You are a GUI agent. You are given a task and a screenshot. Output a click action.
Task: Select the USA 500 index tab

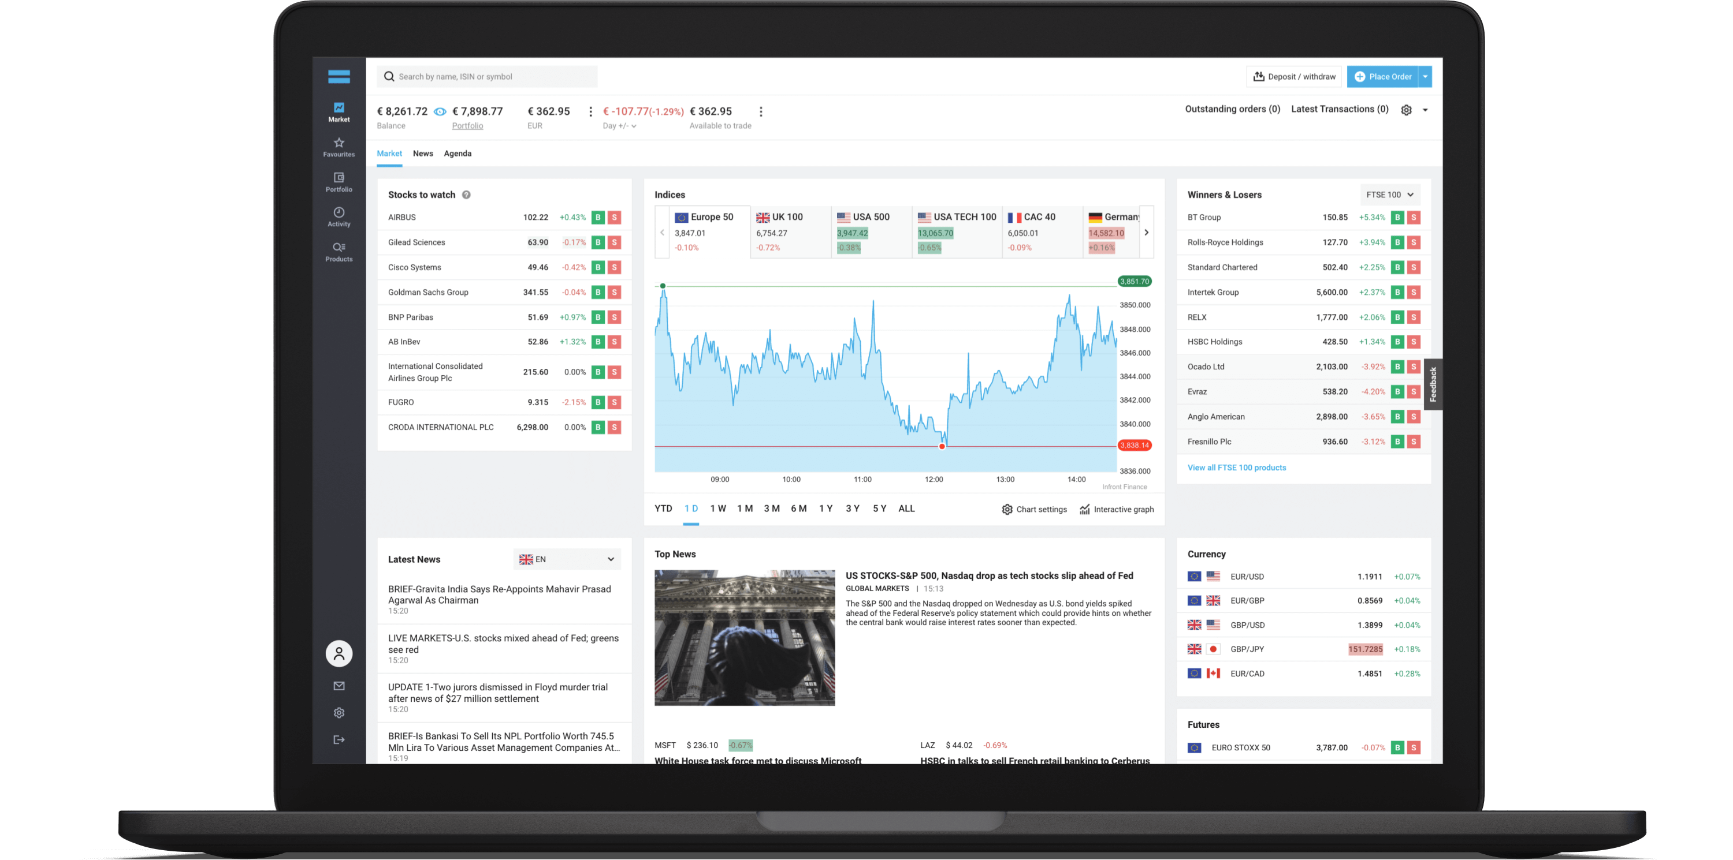tap(871, 233)
